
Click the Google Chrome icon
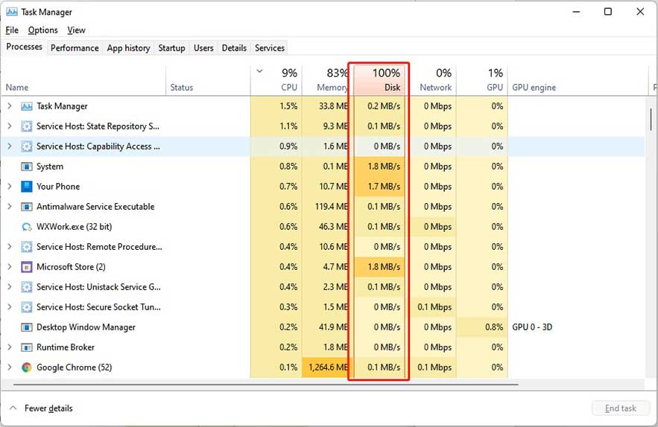coord(26,367)
